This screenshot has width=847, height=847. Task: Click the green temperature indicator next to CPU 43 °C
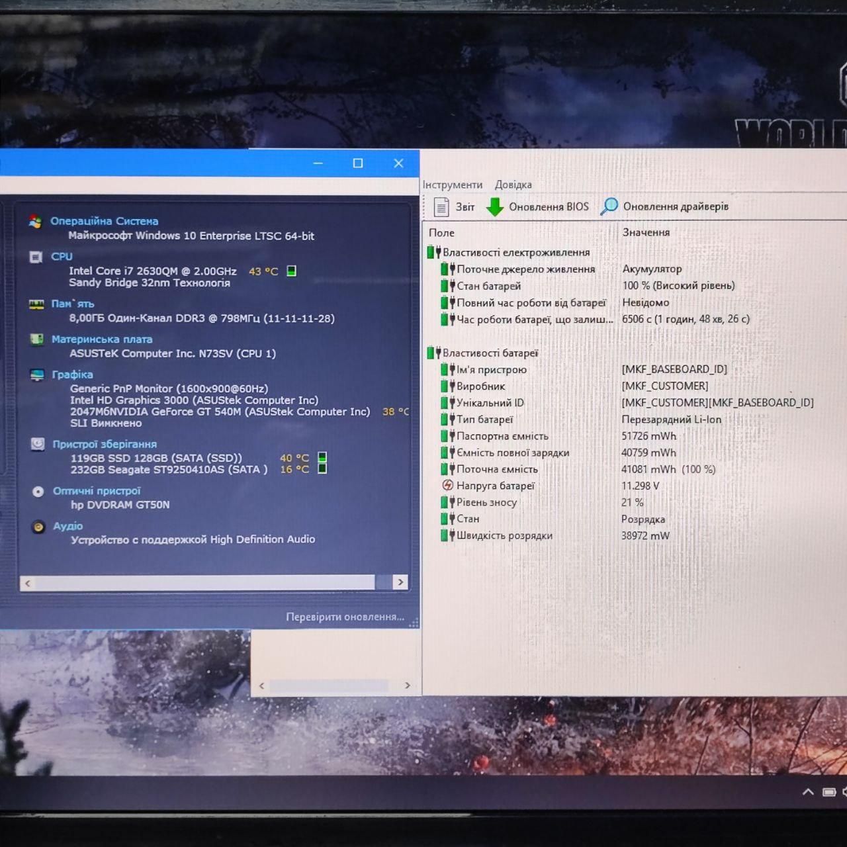pos(291,271)
